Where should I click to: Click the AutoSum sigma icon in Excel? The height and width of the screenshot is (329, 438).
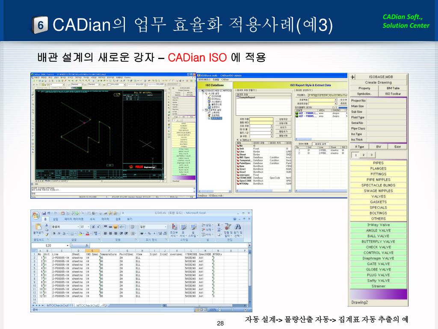[219, 225]
